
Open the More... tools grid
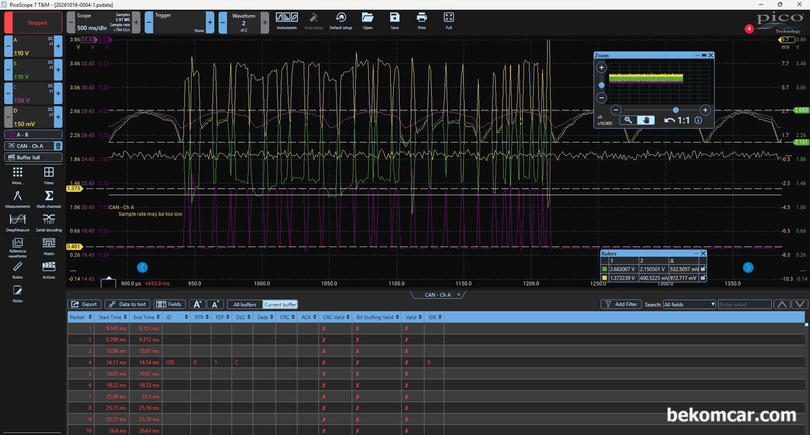(18, 176)
